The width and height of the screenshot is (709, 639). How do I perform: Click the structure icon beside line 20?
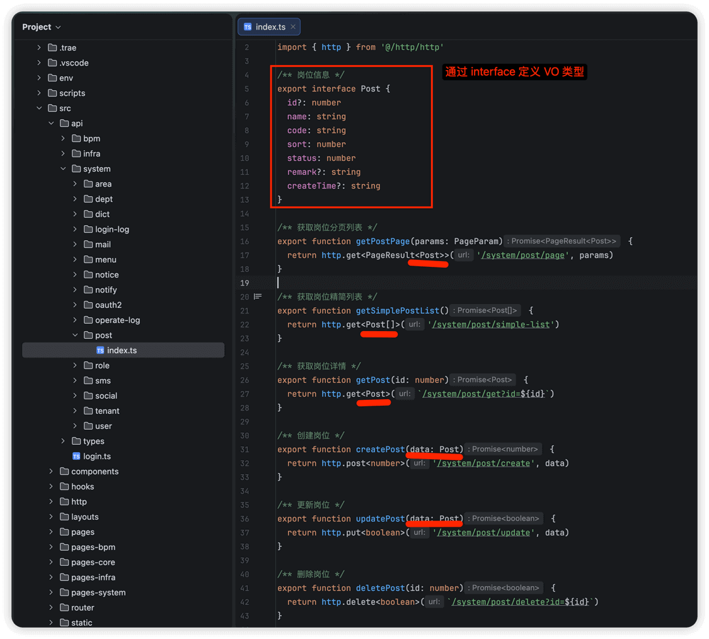pos(258,296)
